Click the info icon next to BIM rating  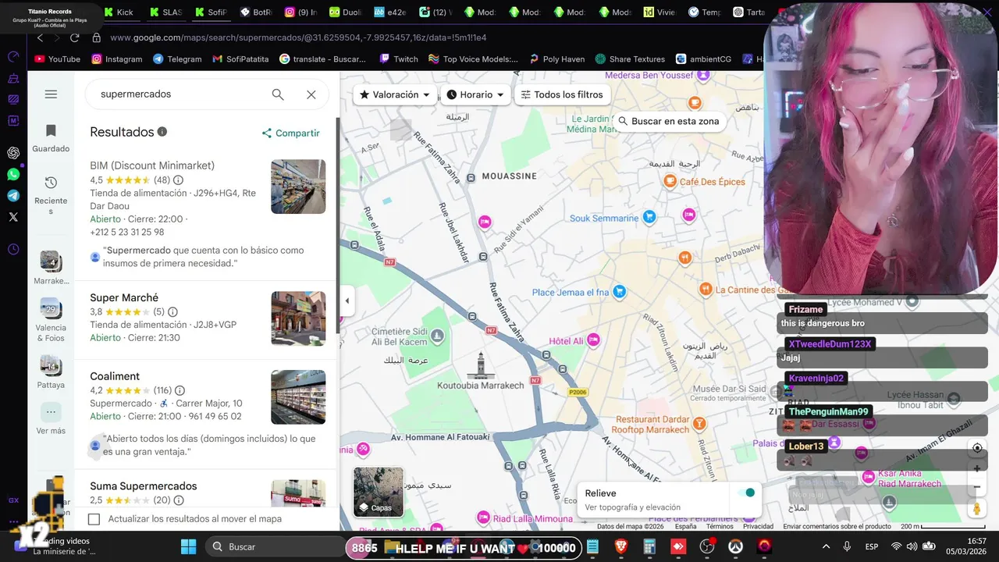point(178,180)
